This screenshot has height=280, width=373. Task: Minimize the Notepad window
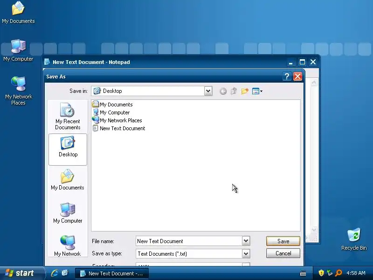(x=290, y=62)
